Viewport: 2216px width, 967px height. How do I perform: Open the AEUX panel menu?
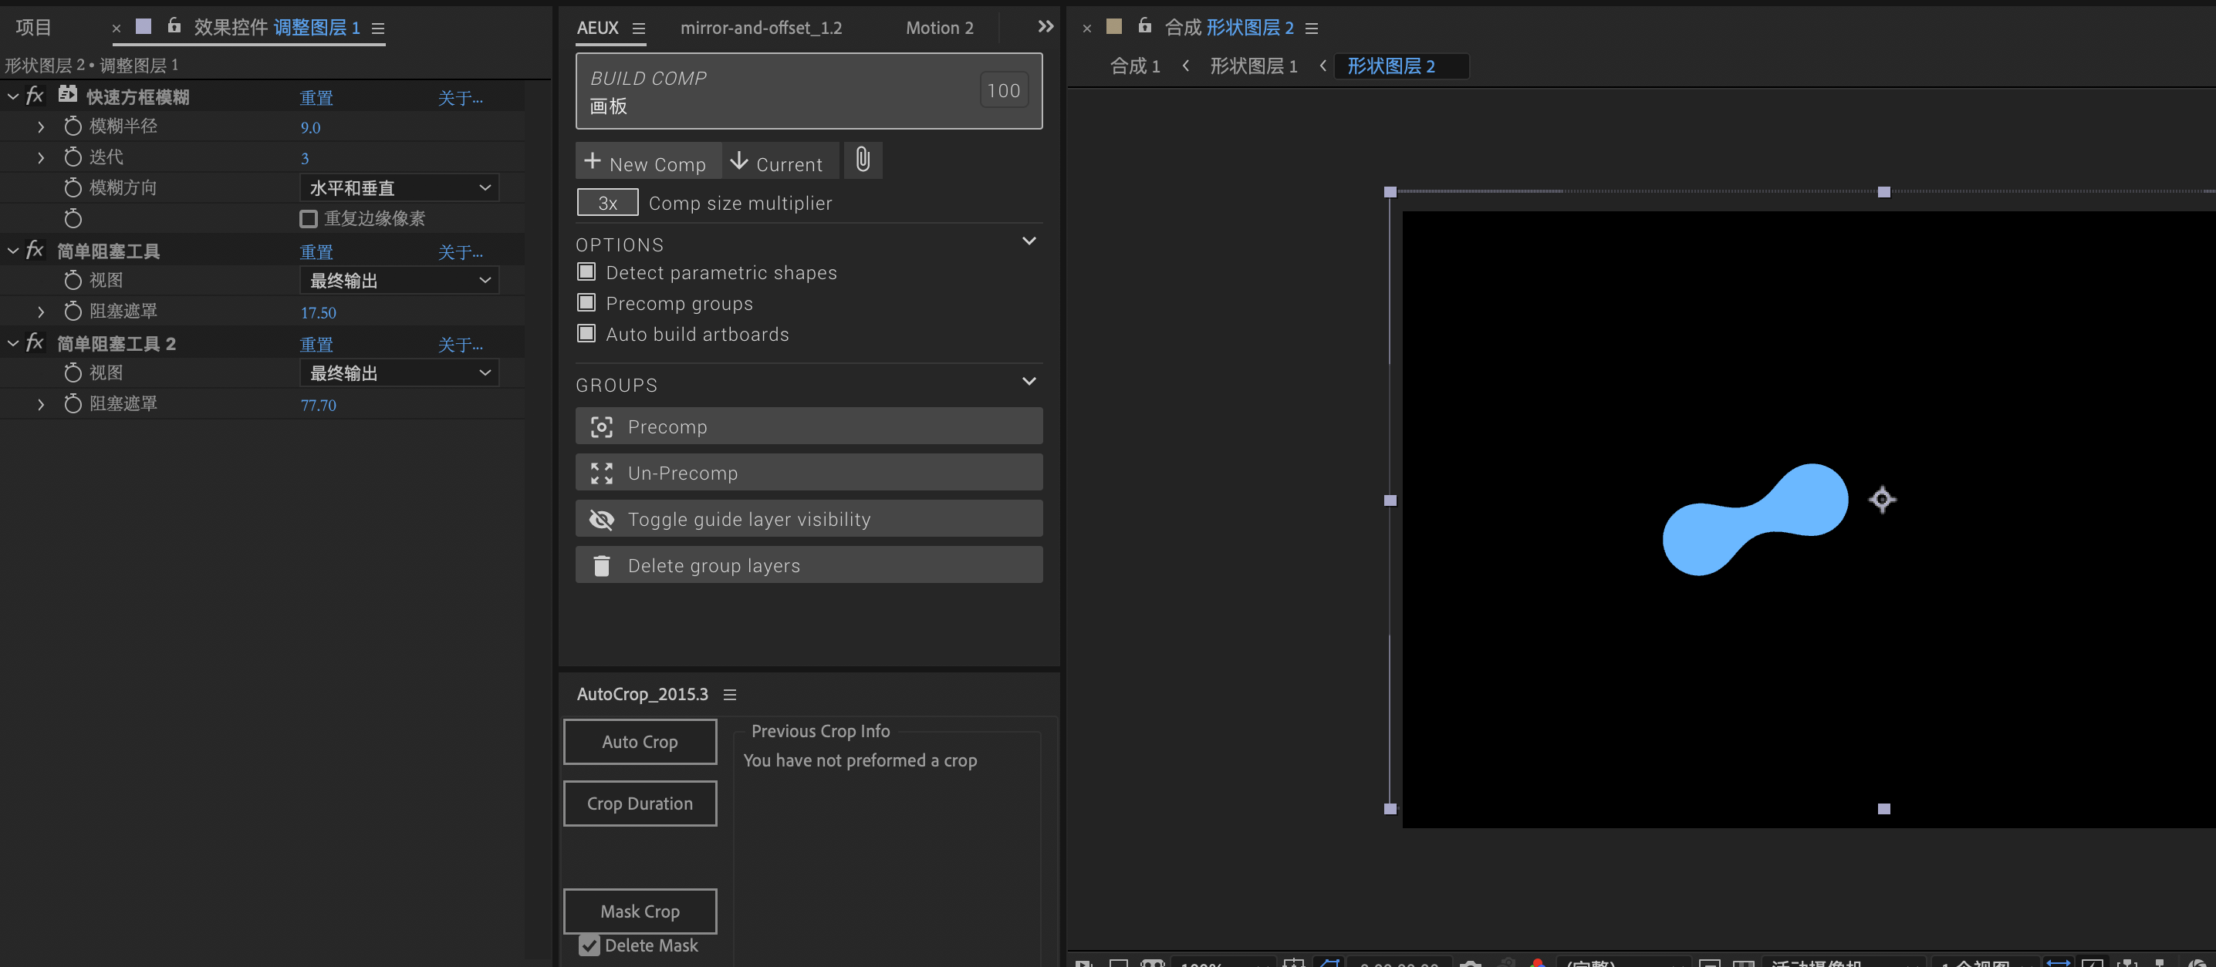(638, 29)
